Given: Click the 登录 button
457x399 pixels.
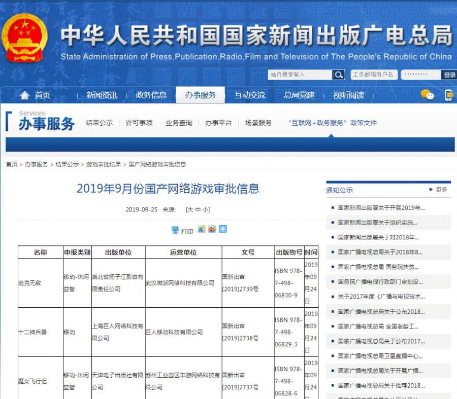Looking at the screenshot, I should 449,75.
